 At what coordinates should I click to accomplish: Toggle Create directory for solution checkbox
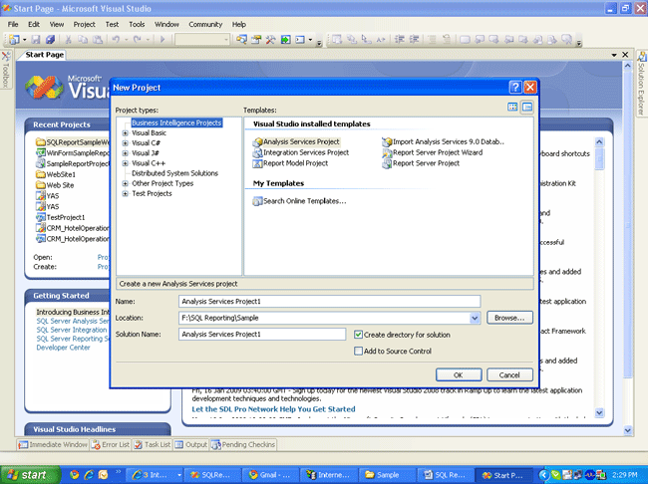[x=358, y=335]
